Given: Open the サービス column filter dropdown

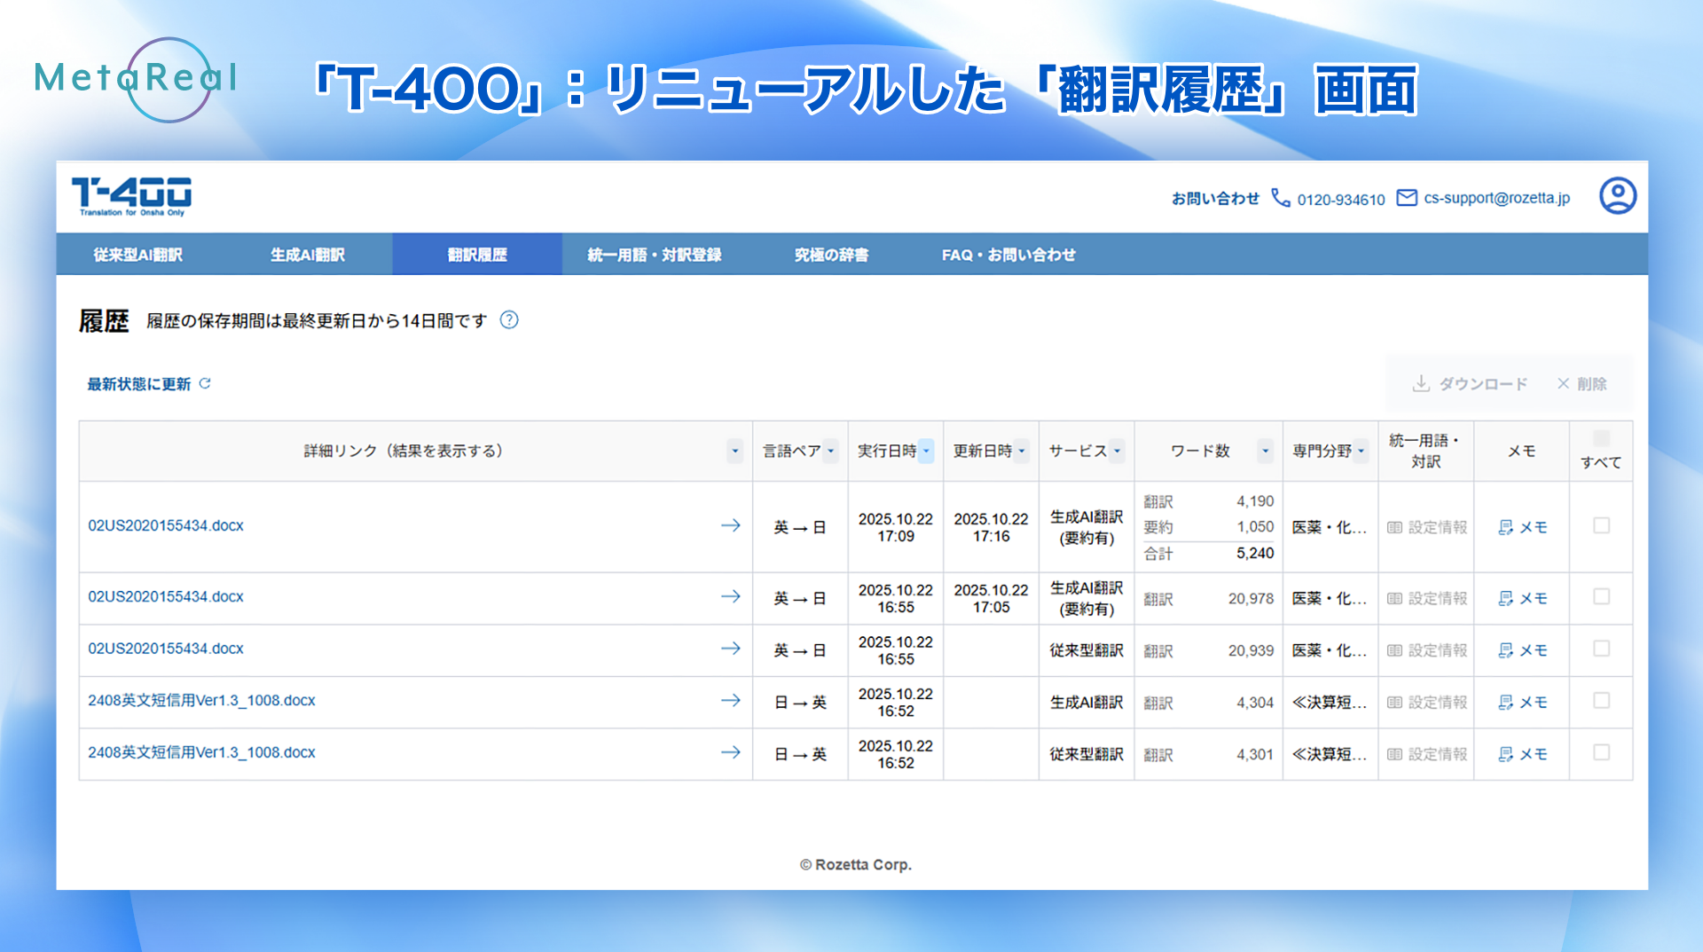Looking at the screenshot, I should pyautogui.click(x=1117, y=451).
